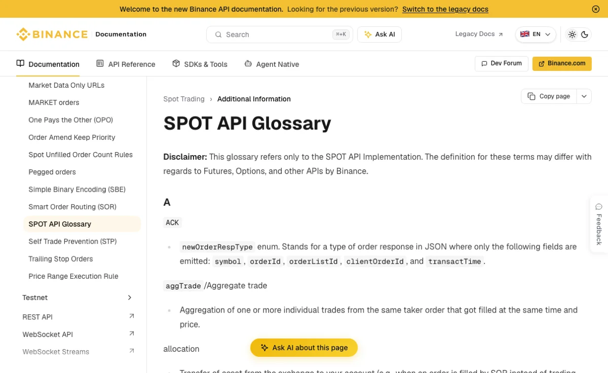Focus the Search input field
Screen dimensions: 608x373
tap(280, 34)
